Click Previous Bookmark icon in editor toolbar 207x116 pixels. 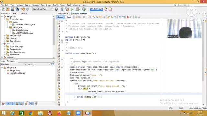coord(108,17)
